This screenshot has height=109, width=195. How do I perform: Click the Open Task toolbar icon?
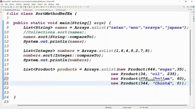pyautogui.click(x=44, y=7)
